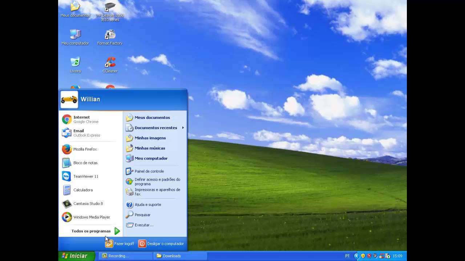Screen dimensions: 465x261
Task: Select Meu computador desktop icon
Action: [x=75, y=37]
